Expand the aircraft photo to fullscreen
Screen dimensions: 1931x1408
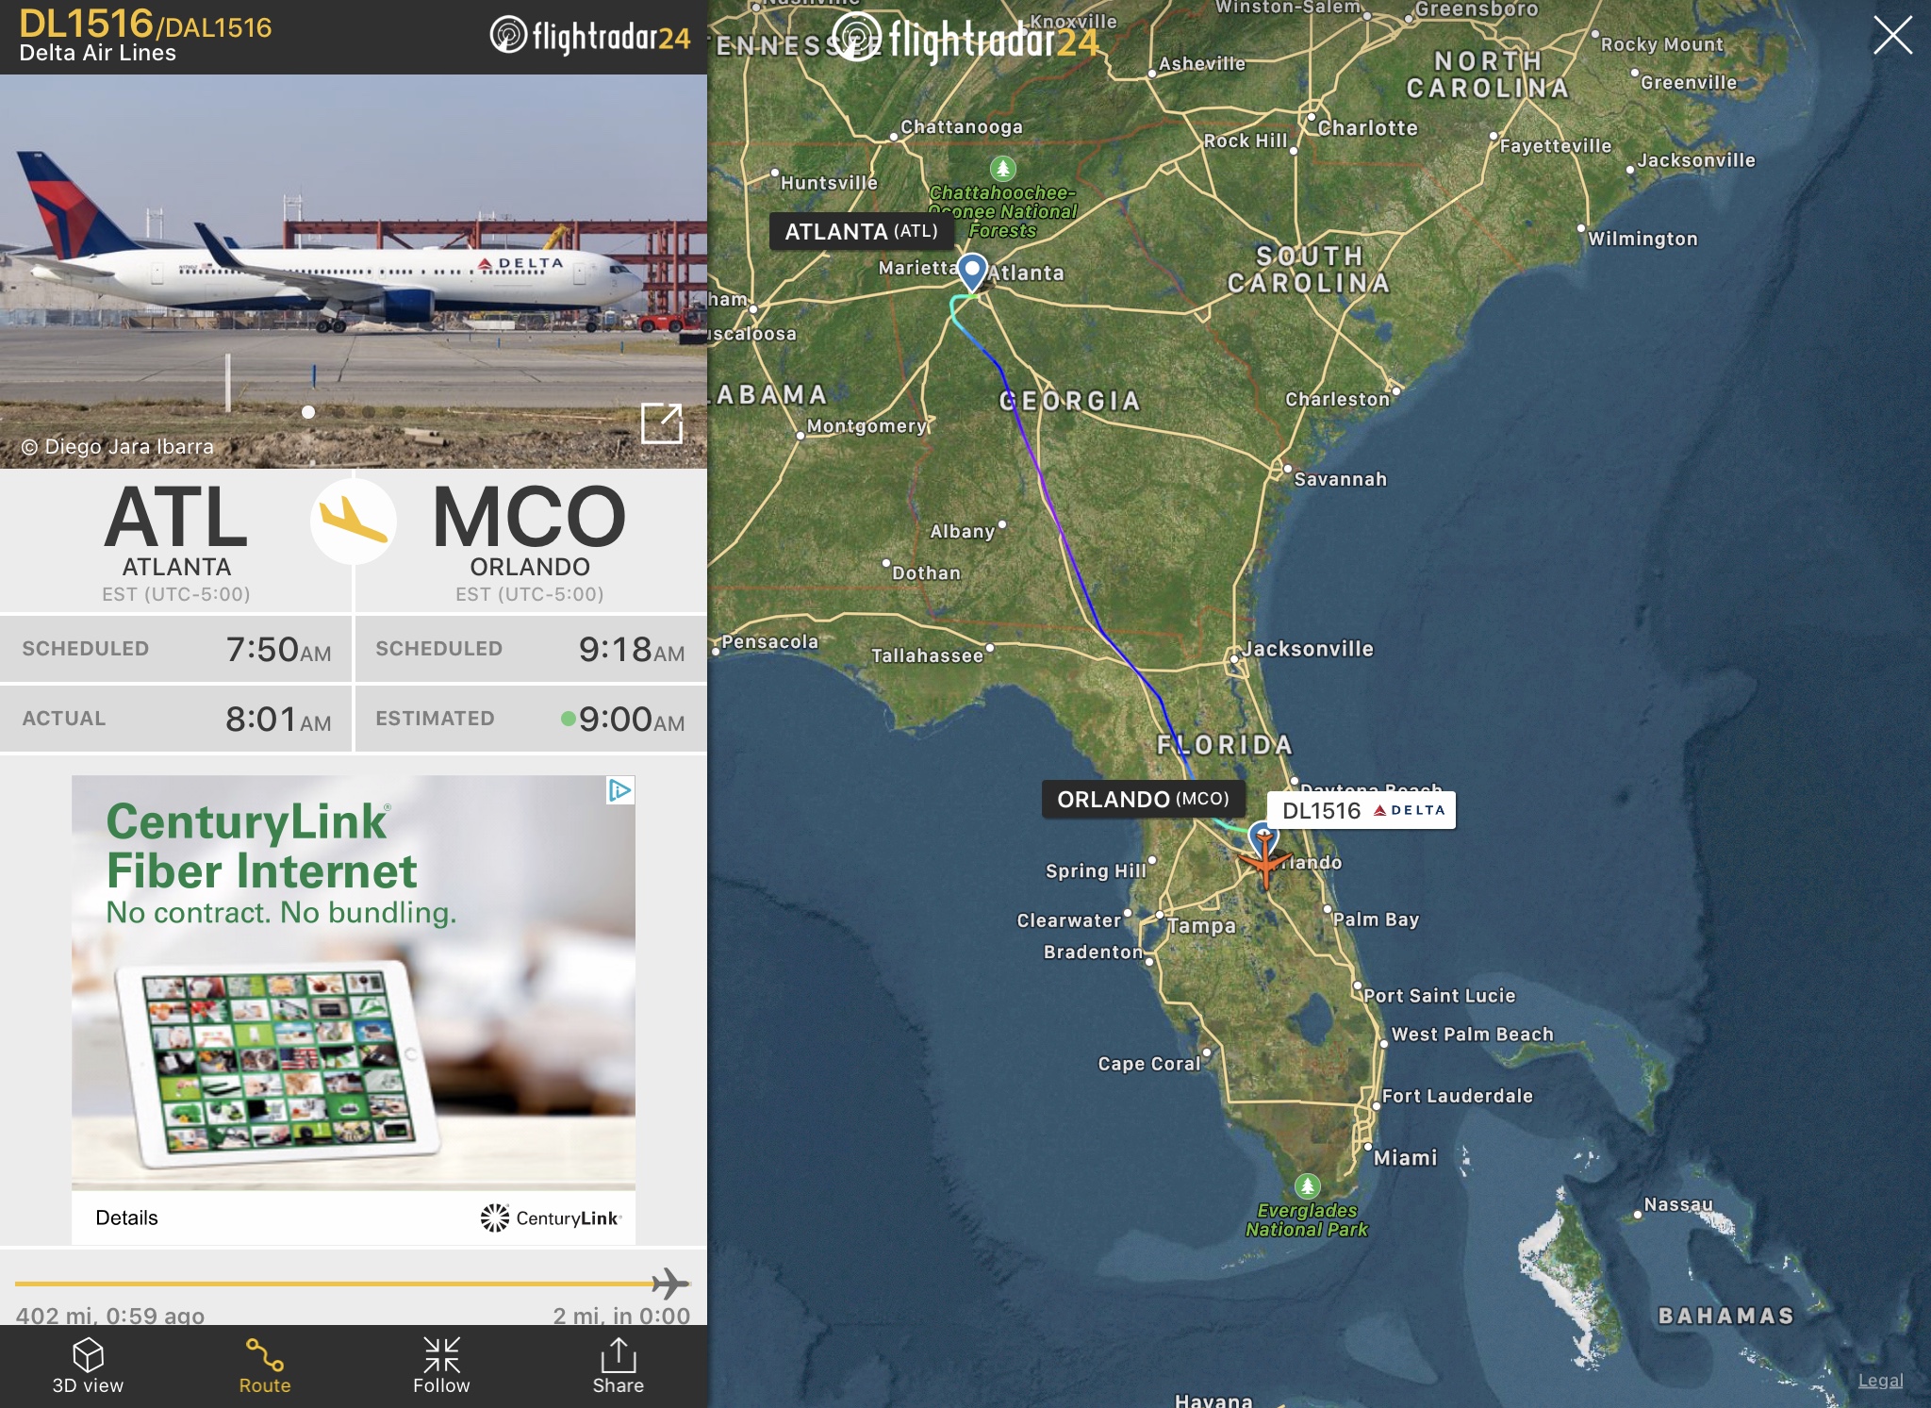(661, 422)
